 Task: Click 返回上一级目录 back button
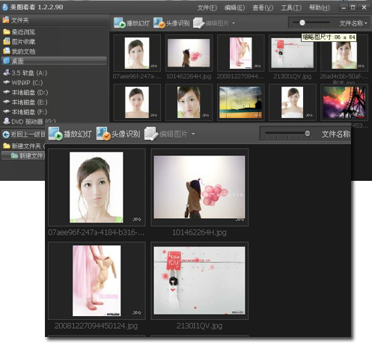(24, 135)
